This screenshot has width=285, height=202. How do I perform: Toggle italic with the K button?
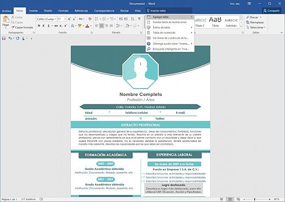pos(44,26)
